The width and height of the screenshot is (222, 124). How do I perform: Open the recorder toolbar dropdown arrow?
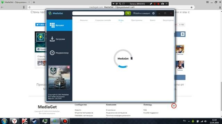113,4
